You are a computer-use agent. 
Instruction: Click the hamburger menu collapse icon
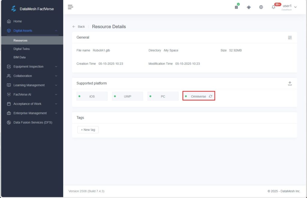[x=70, y=7]
